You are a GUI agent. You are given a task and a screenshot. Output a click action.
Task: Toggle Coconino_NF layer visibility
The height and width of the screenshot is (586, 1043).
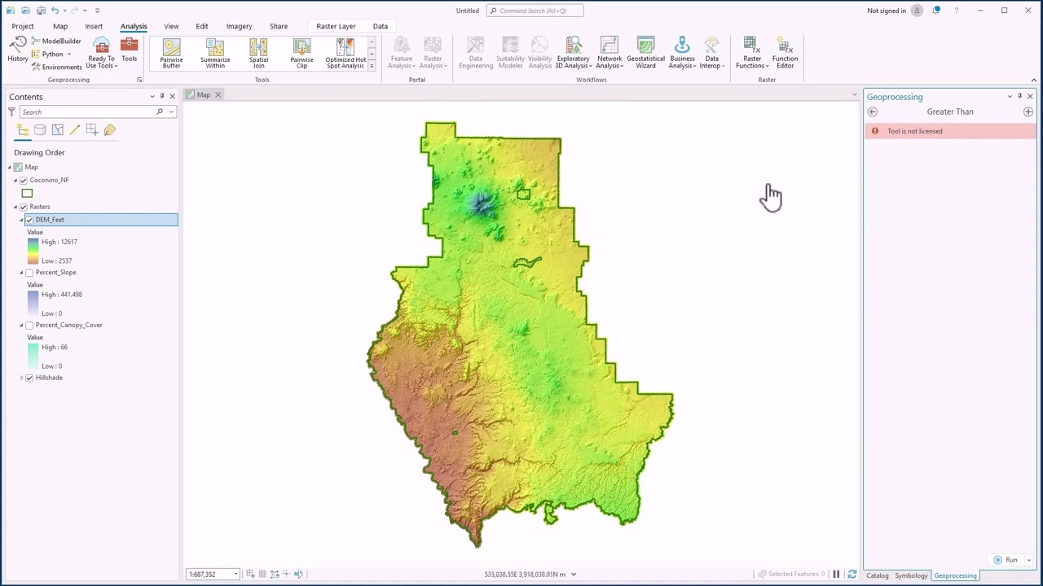coord(23,180)
